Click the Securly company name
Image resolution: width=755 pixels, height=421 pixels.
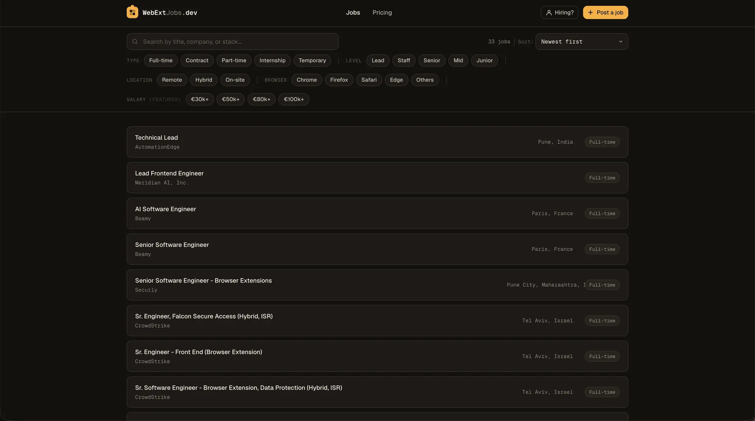tap(146, 290)
